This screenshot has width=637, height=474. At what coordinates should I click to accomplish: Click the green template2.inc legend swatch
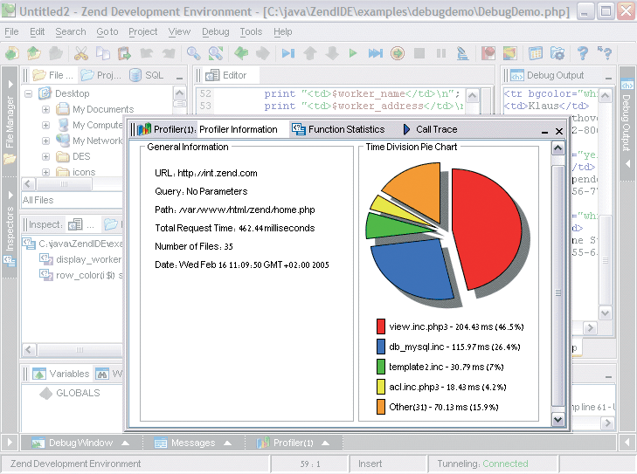coord(381,367)
